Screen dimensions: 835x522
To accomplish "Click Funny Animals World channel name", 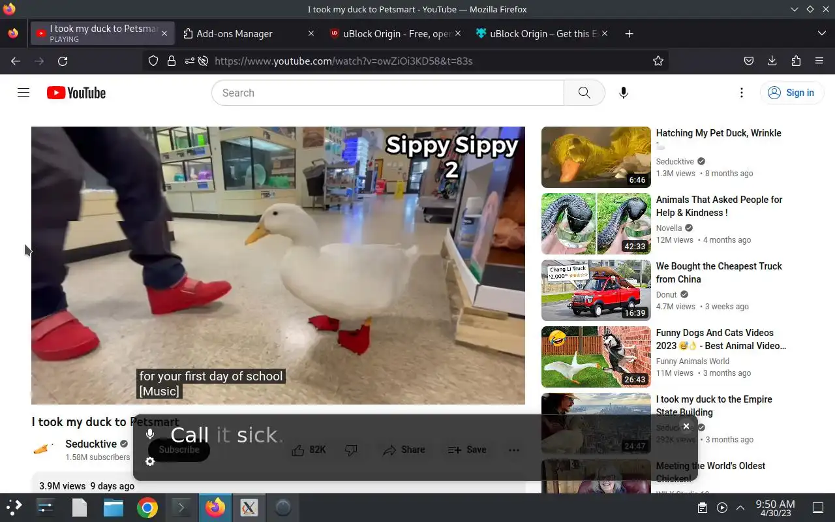I will tap(693, 361).
